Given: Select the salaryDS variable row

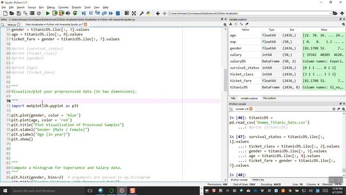Looking at the screenshot, I should [x=287, y=61].
